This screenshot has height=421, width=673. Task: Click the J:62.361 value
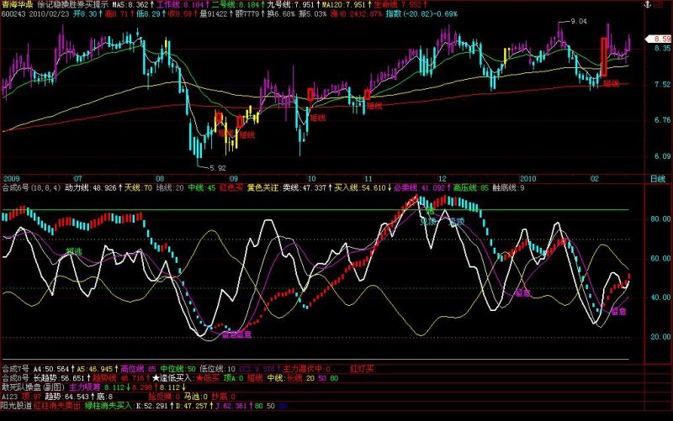pyautogui.click(x=233, y=406)
